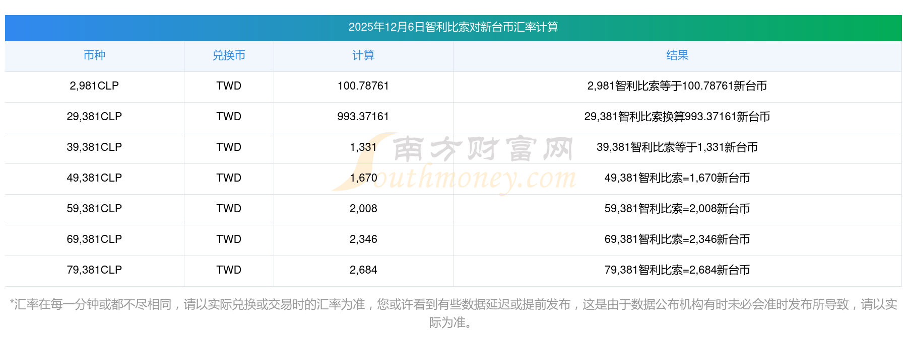Click TWD in the 39,381CLP row

229,147
